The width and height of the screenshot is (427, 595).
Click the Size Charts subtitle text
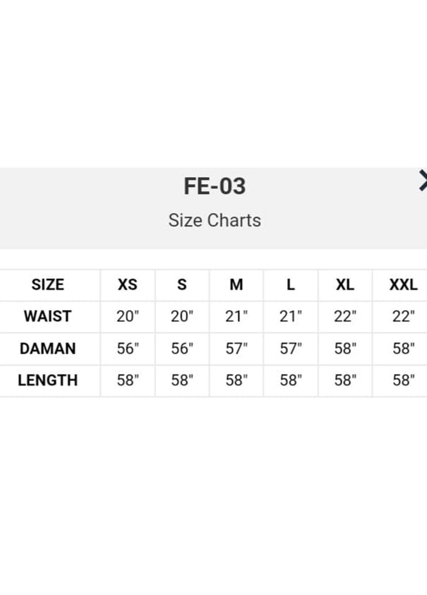click(215, 221)
